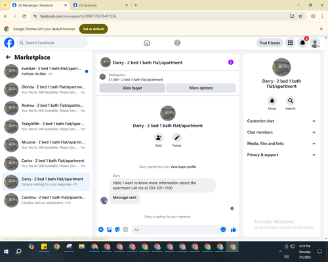
Task: Open Carlos conversation
Action: pos(46,163)
